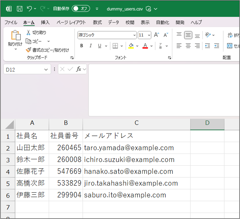This screenshot has width=240, height=219.
Task: Expand the borders dropdown arrow
Action: click(122, 46)
